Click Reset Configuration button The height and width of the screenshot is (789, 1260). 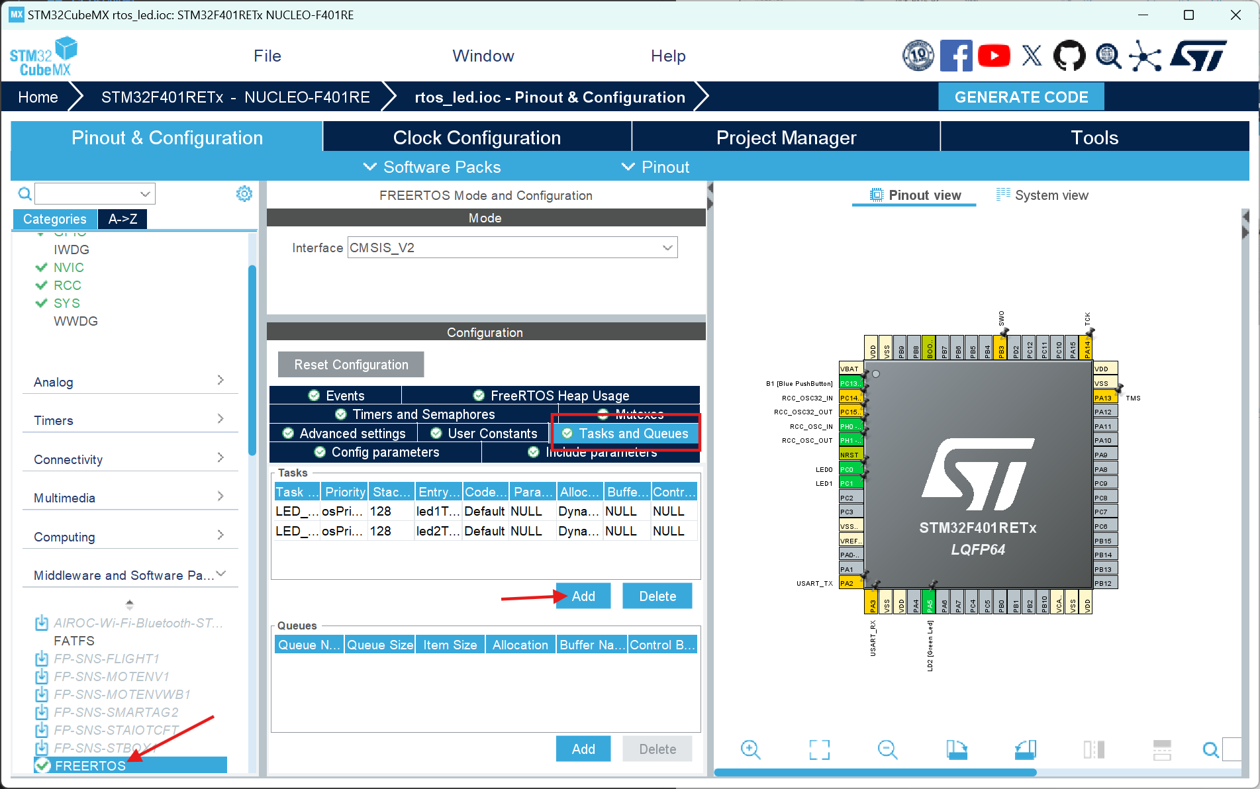[351, 365]
